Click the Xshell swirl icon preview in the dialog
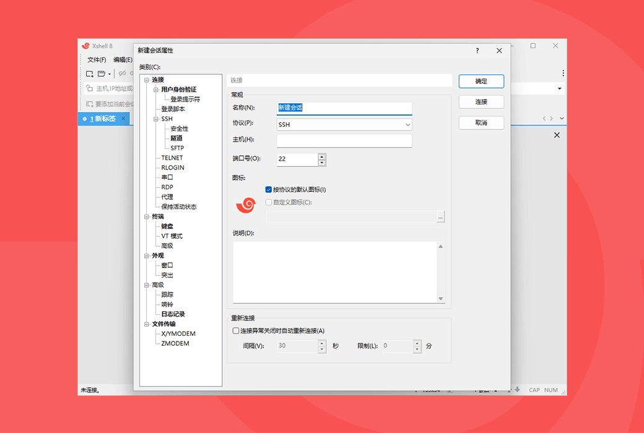644x433 pixels. pyautogui.click(x=246, y=205)
